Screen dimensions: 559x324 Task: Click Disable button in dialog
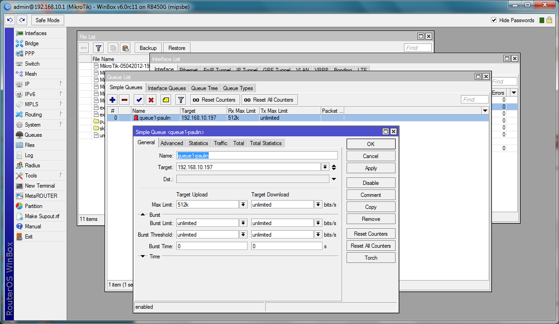pyautogui.click(x=371, y=183)
